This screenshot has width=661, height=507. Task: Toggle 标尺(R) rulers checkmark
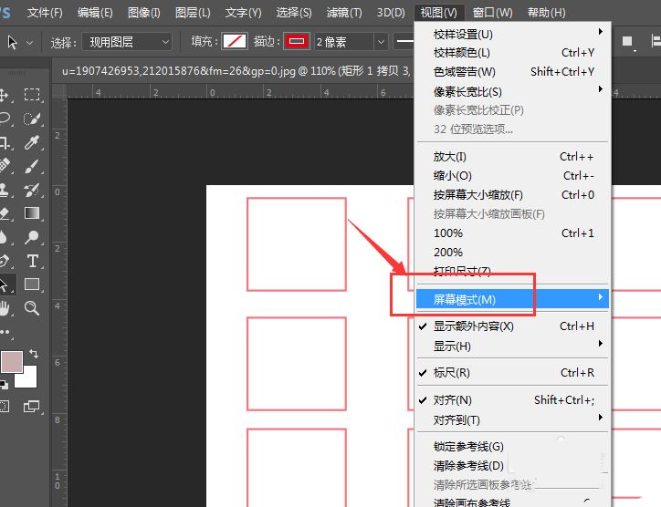pos(512,372)
